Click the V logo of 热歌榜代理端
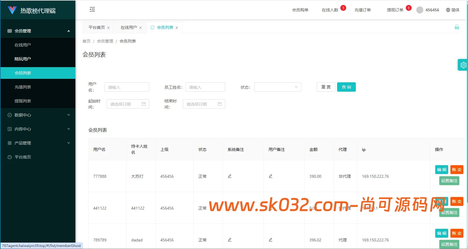468x249 pixels. coord(12,10)
